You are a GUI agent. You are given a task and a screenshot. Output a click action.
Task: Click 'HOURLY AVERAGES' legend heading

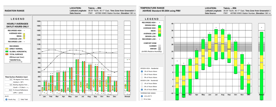18,24
